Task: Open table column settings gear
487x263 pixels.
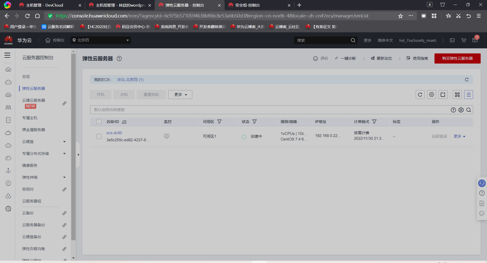Action: pyautogui.click(x=431, y=95)
